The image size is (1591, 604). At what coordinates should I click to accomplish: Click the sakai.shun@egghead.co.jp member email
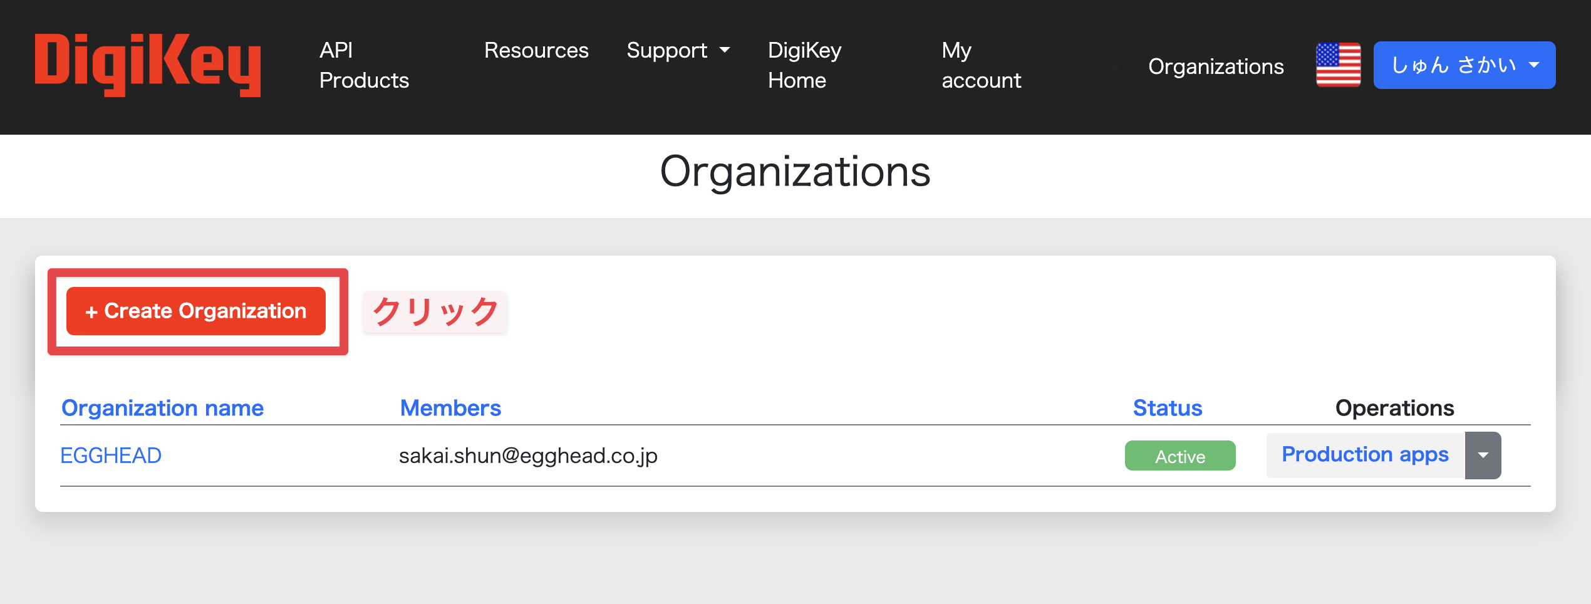(x=528, y=456)
